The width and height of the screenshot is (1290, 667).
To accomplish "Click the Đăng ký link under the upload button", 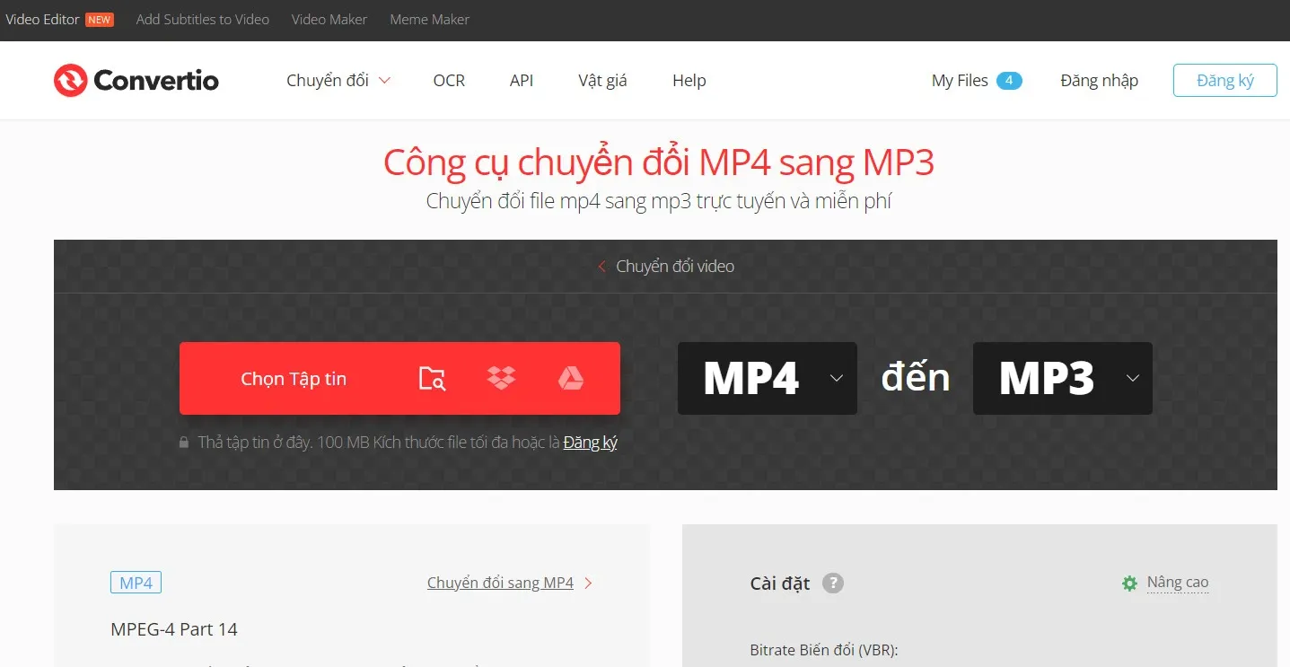I will (x=590, y=443).
